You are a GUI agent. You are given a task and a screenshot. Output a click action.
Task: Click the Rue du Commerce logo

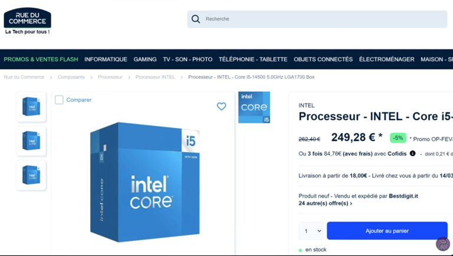tap(27, 21)
